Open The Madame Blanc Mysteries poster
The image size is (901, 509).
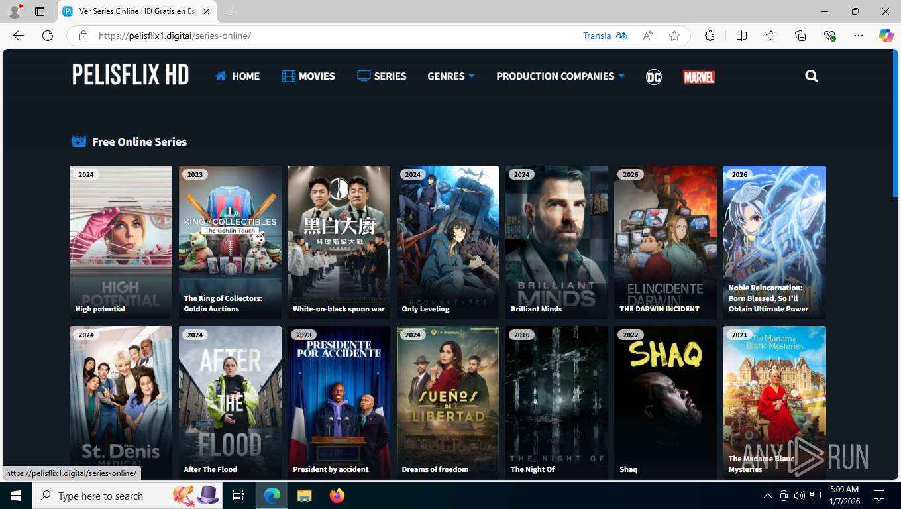click(774, 403)
